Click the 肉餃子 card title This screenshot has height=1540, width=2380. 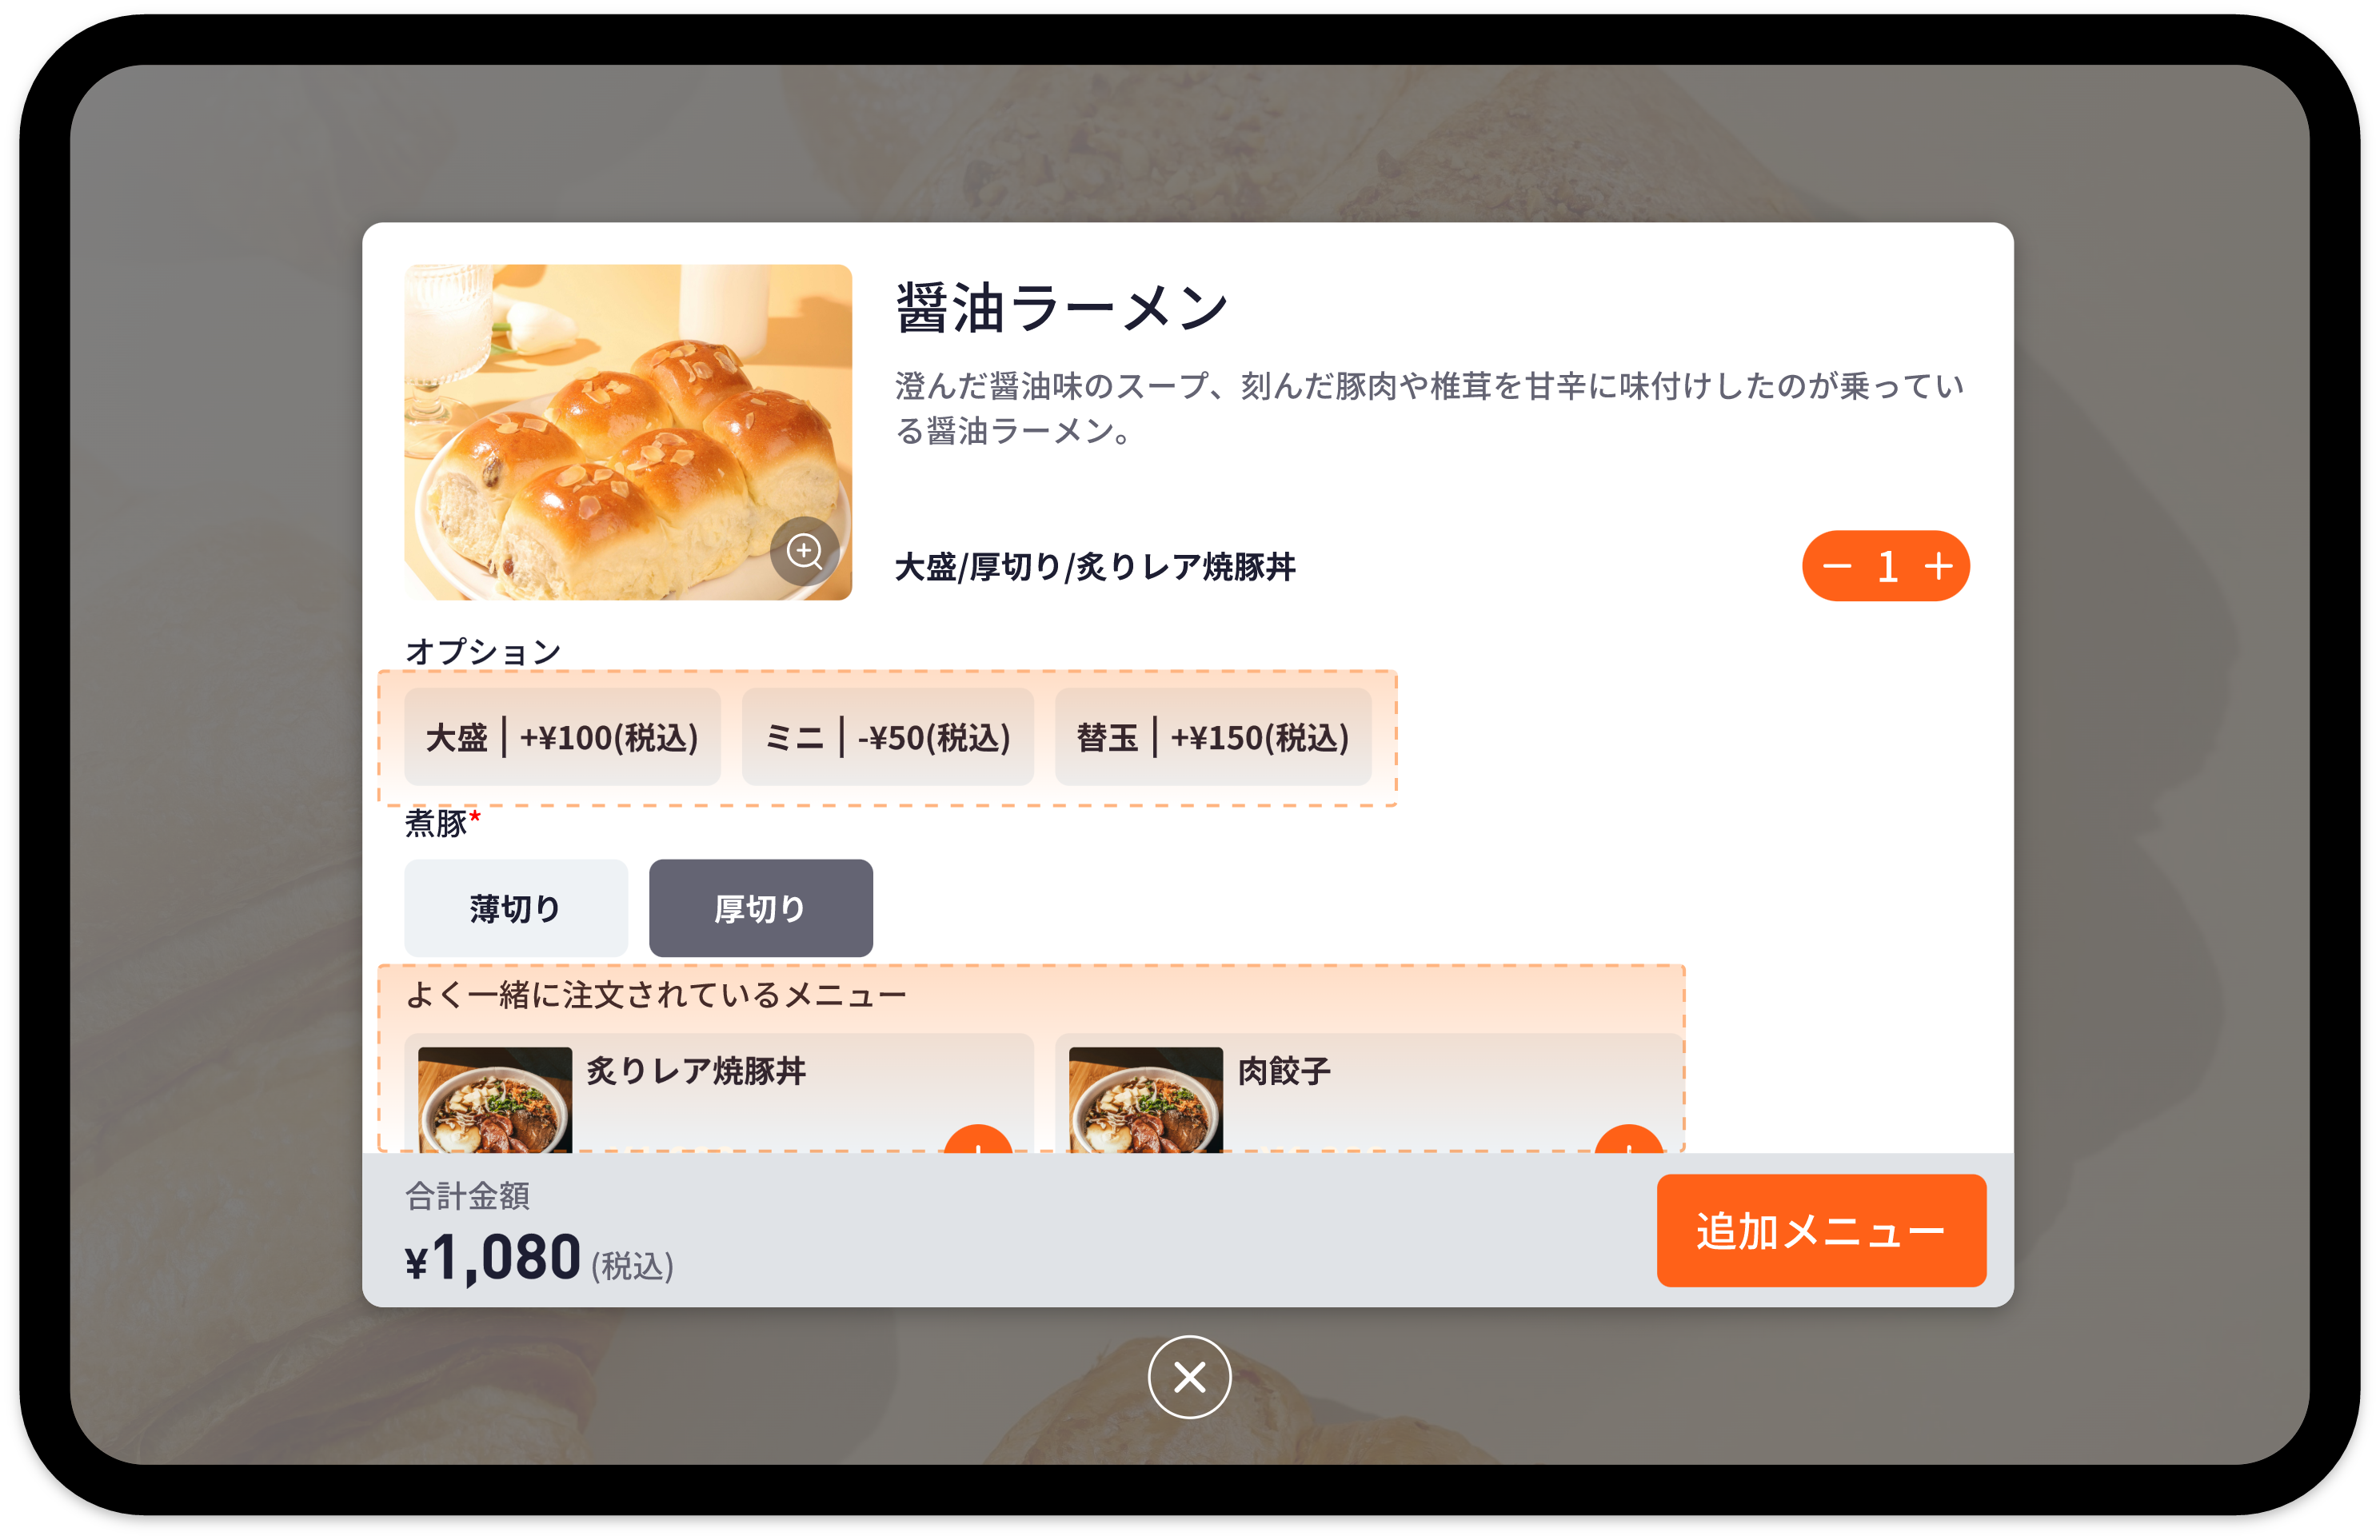tap(1284, 1071)
